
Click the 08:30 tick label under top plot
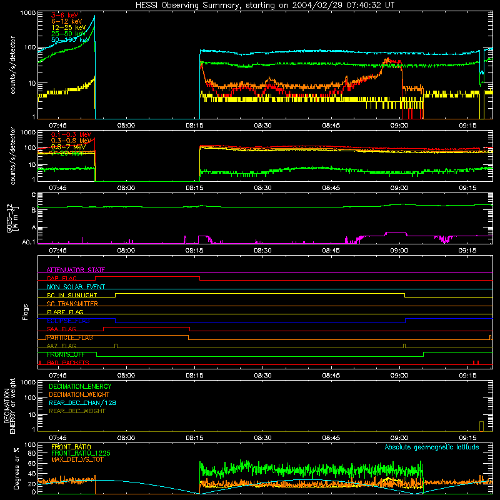tap(262, 126)
